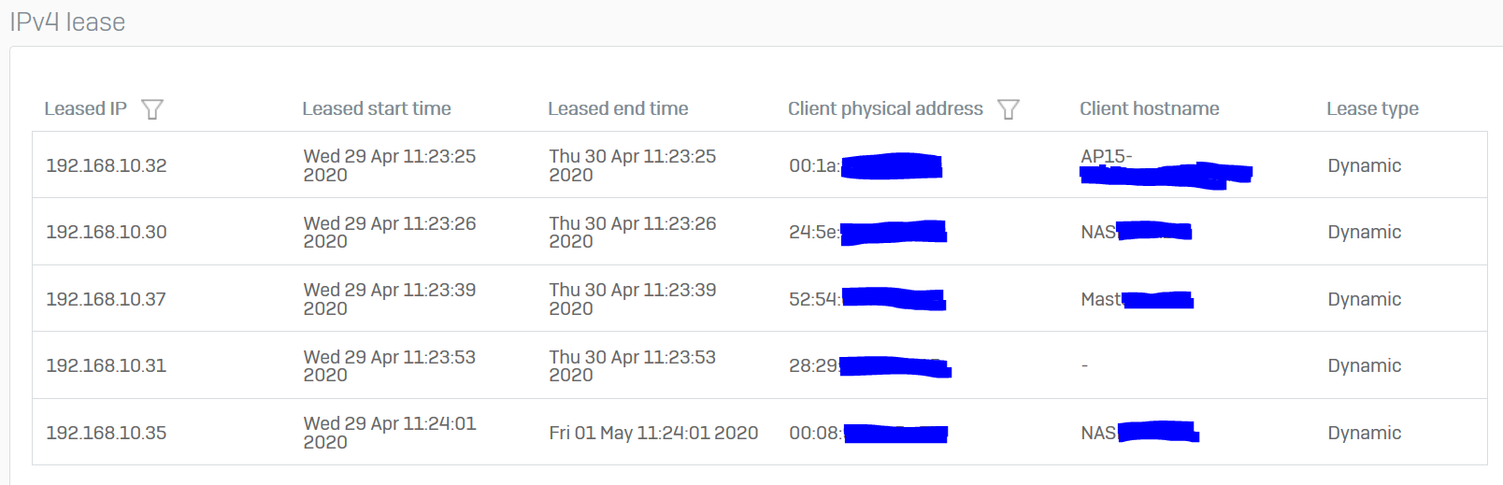Select the 192.168.10.32 lease row

[760, 164]
